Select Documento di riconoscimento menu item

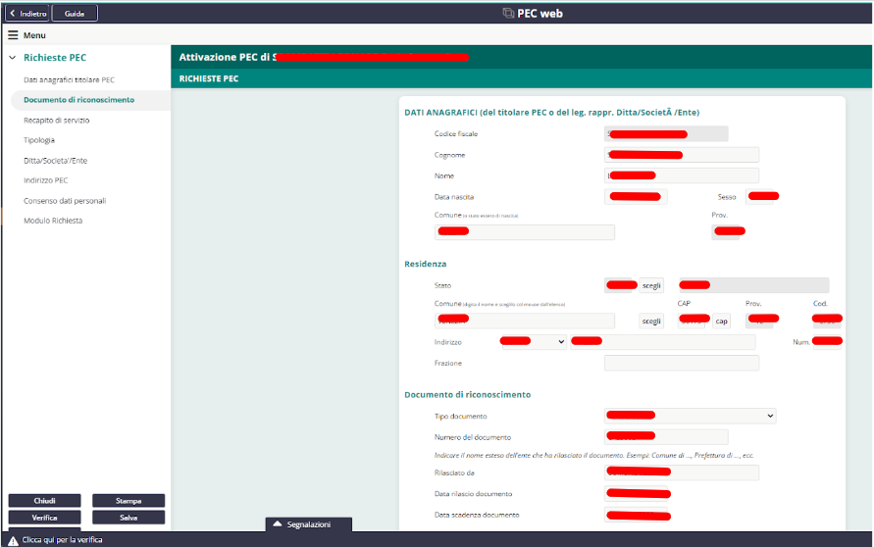(x=79, y=100)
